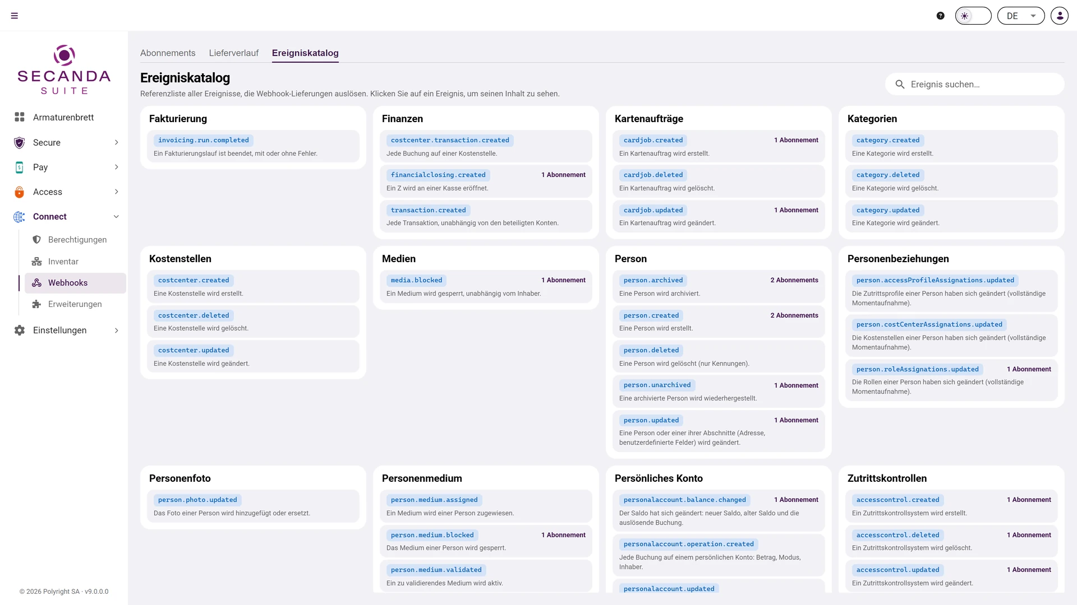Click person.roleAssignations.updated tag
The image size is (1077, 605).
[918, 370]
